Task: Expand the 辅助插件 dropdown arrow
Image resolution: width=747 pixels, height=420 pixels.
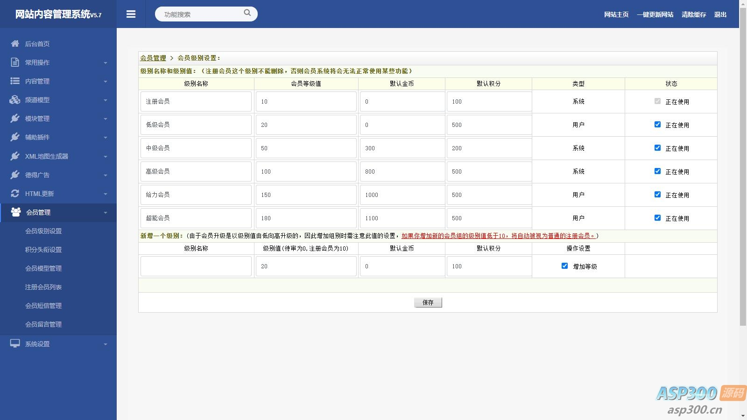Action: pyautogui.click(x=106, y=138)
